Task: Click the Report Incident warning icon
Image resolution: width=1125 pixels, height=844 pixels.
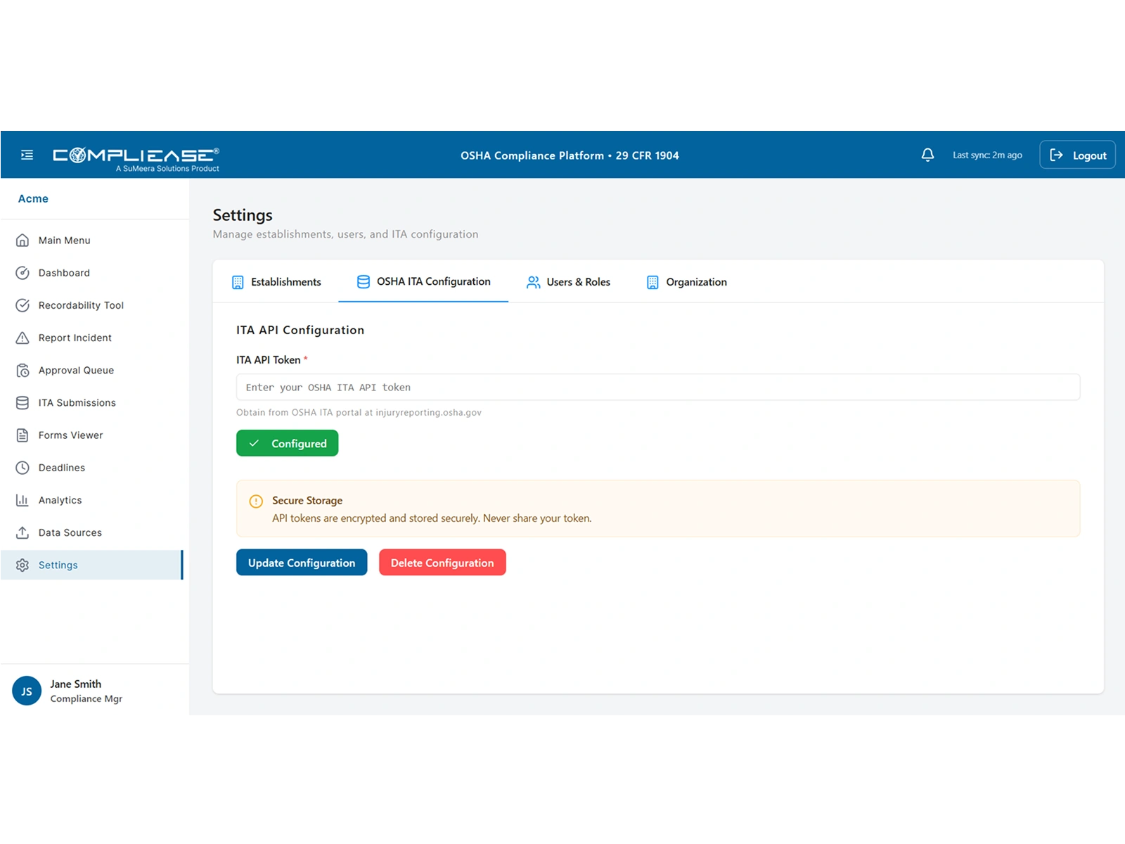Action: point(23,338)
